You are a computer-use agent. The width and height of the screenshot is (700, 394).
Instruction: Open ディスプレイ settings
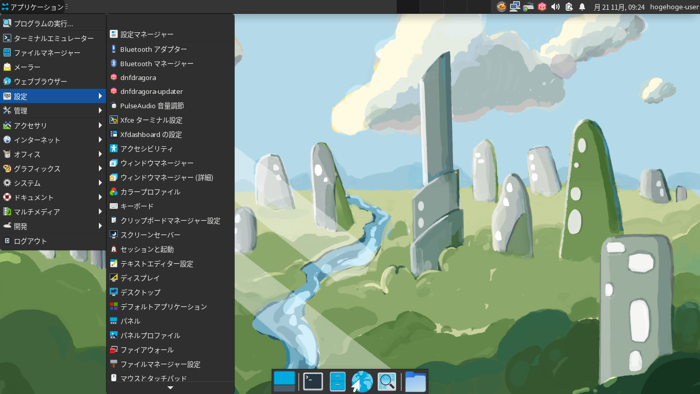170,278
